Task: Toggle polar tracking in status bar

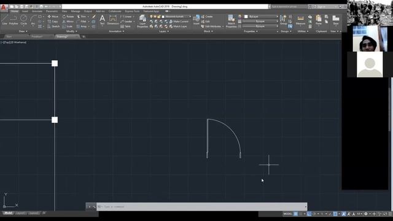Action: click(314, 214)
